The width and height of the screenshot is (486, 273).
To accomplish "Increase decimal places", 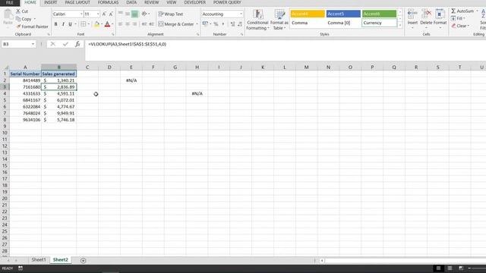I will point(233,24).
